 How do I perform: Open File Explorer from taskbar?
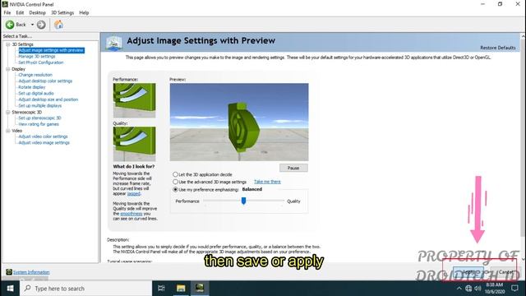pos(181,289)
